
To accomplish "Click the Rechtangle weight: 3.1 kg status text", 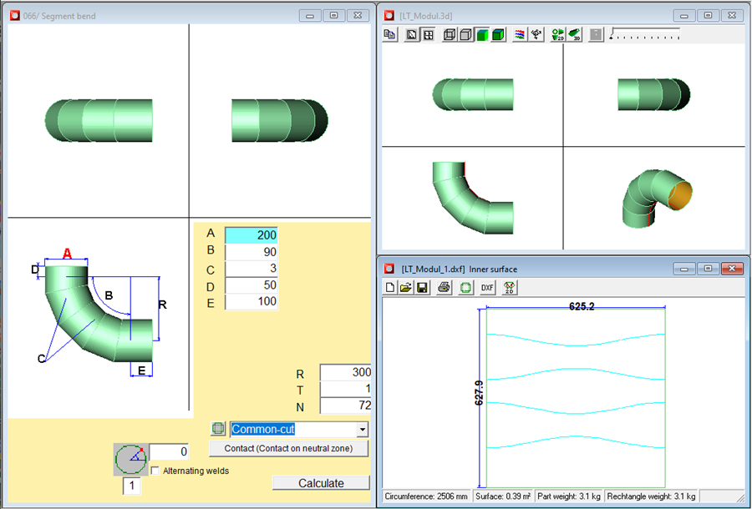I will pos(651,496).
